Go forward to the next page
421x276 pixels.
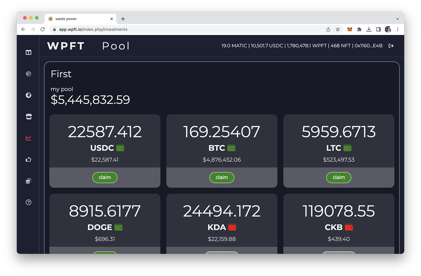(33, 29)
